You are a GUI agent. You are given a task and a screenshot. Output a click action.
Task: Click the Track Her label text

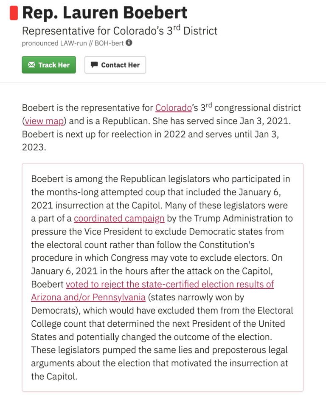(54, 65)
